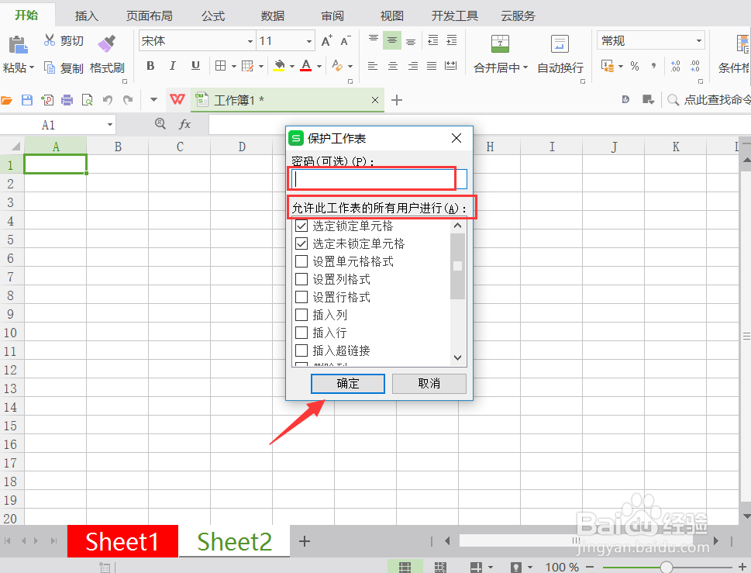The width and height of the screenshot is (751, 573).
Task: Align text left
Action: (x=373, y=66)
